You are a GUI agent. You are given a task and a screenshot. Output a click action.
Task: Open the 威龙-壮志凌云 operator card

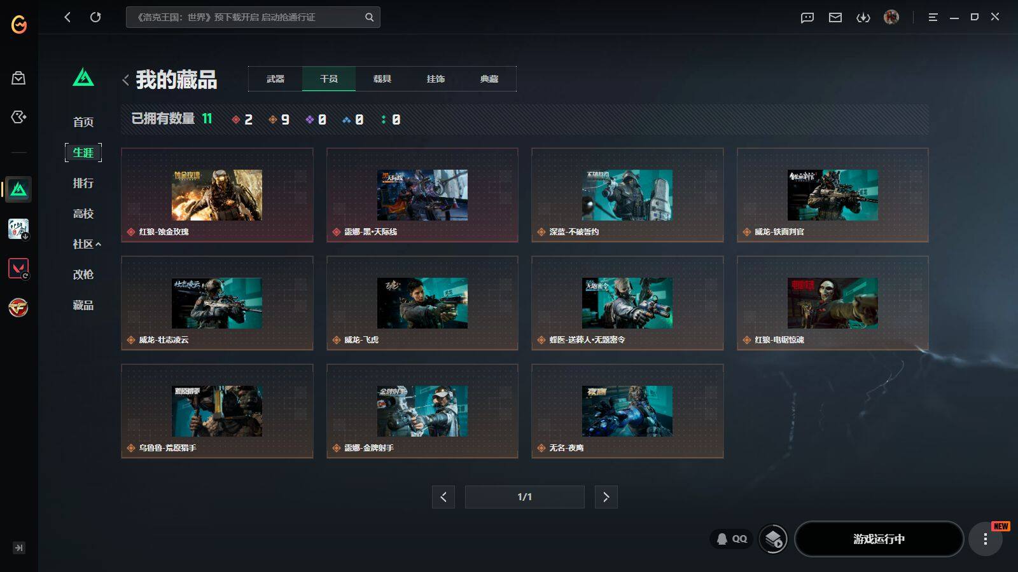217,303
